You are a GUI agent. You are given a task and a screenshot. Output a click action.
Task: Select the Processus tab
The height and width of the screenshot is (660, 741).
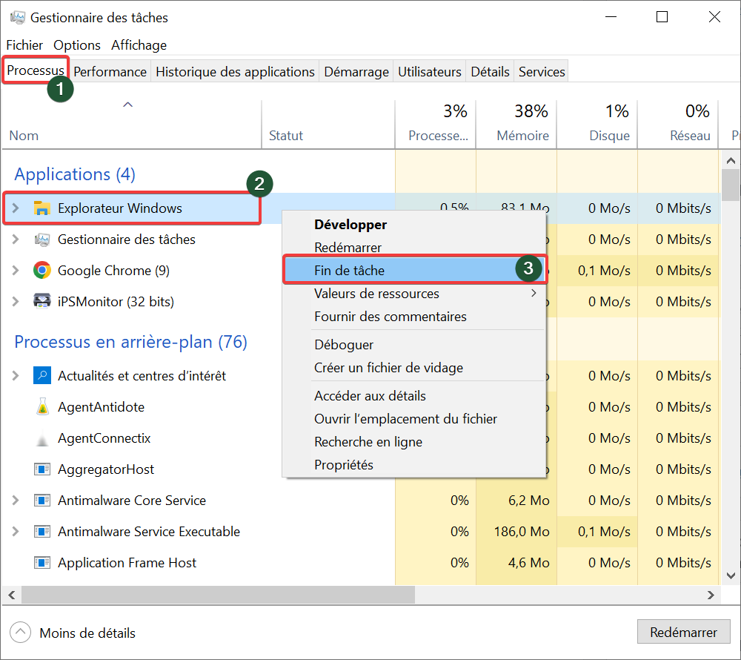(36, 70)
